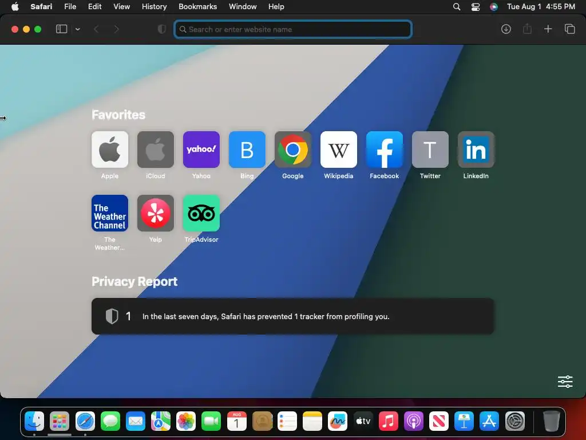Show the sidebar with the toolbar button
The height and width of the screenshot is (440, 586).
pyautogui.click(x=61, y=29)
